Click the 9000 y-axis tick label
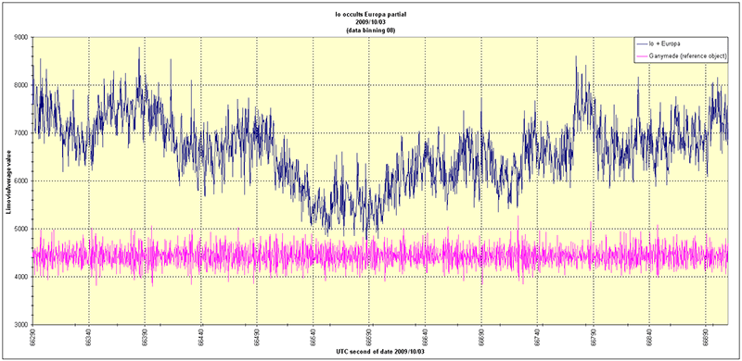 [21, 37]
